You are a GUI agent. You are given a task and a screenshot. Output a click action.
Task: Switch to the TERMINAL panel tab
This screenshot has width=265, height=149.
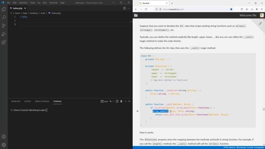[58, 101]
